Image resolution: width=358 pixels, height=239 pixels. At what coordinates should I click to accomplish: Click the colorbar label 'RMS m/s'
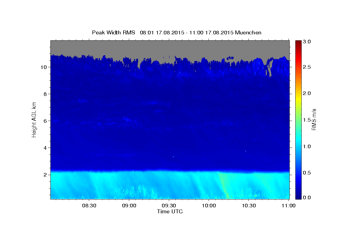tap(314, 119)
